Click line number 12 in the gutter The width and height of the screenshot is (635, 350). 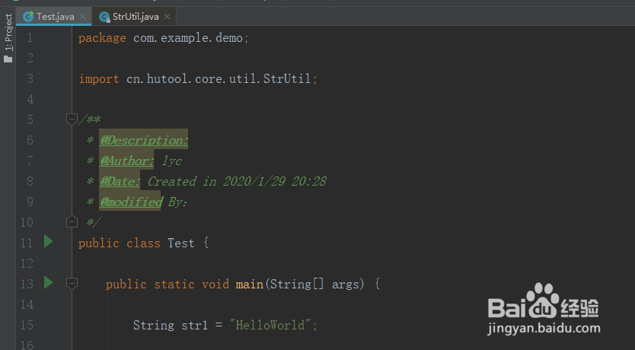pos(27,264)
